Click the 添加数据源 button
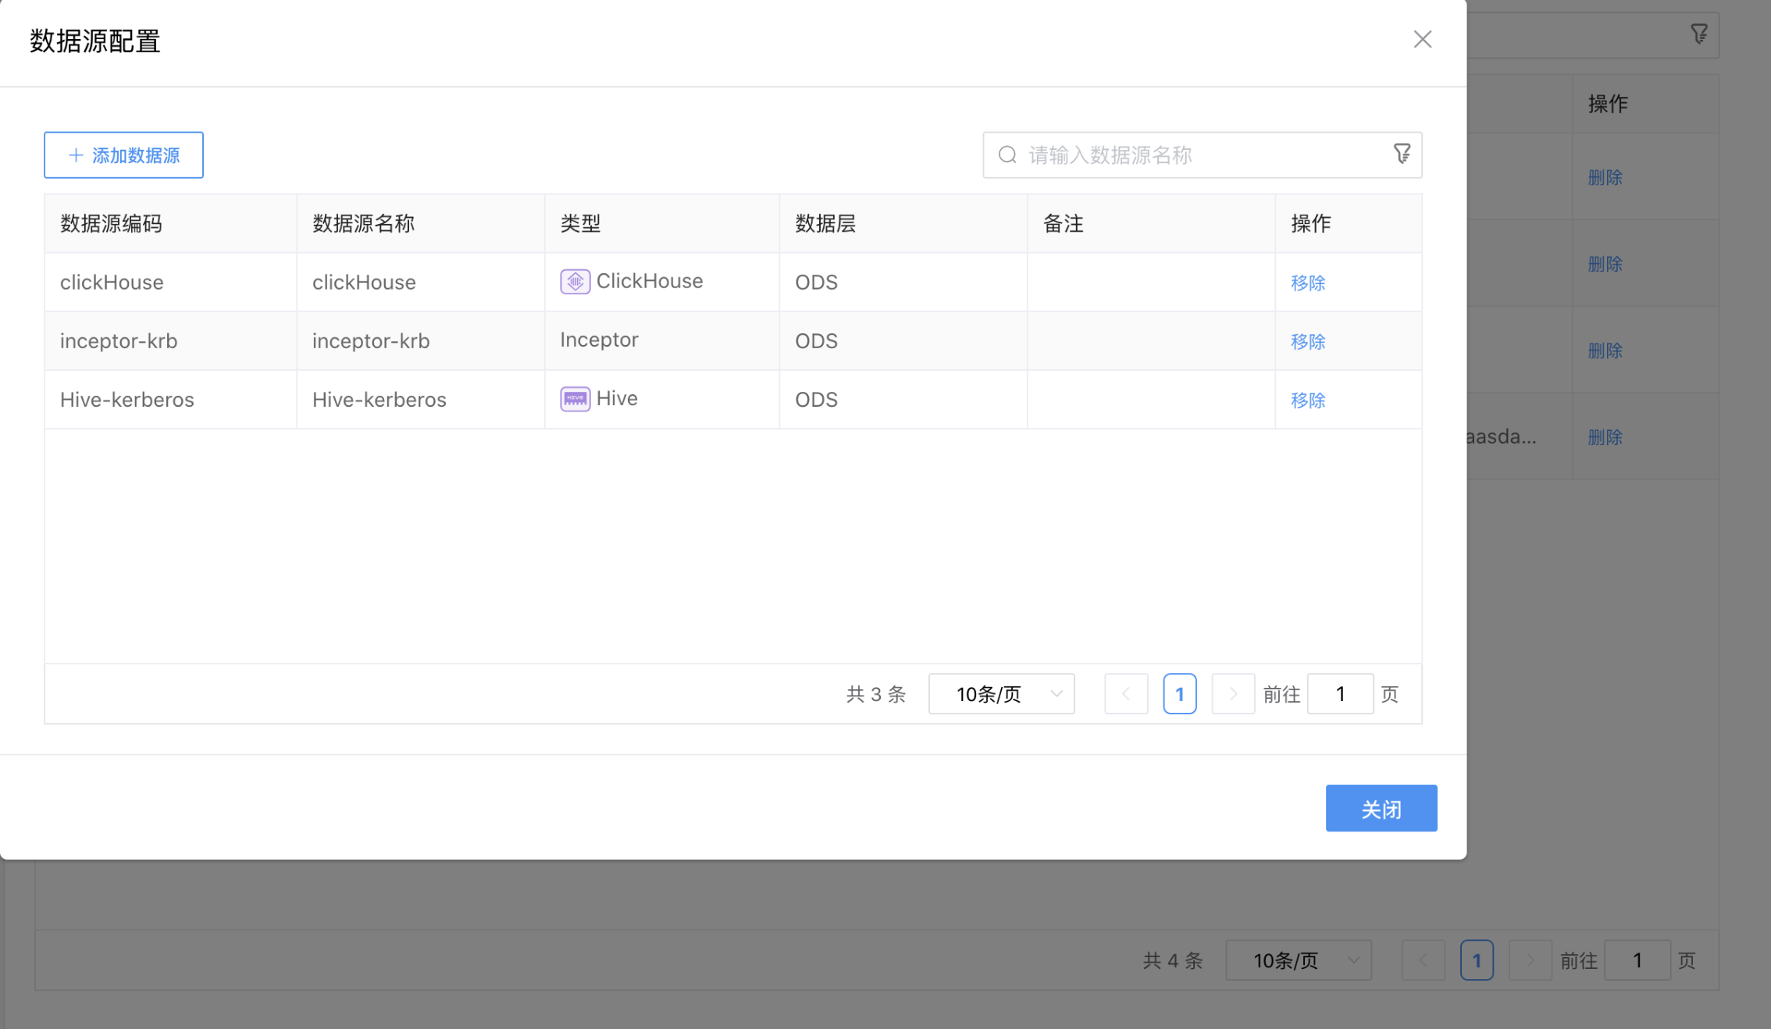Viewport: 1771px width, 1029px height. click(x=123, y=155)
